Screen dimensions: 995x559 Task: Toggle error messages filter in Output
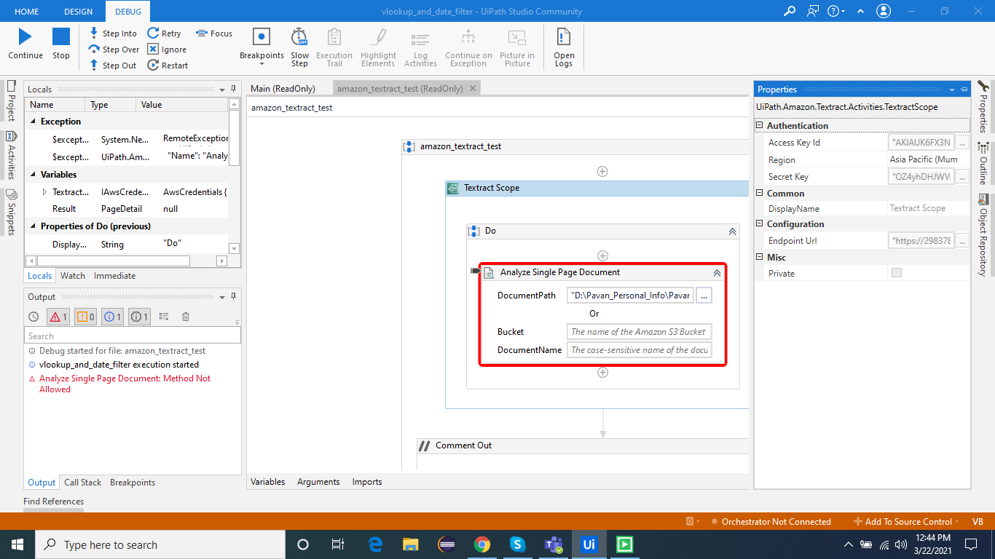58,317
